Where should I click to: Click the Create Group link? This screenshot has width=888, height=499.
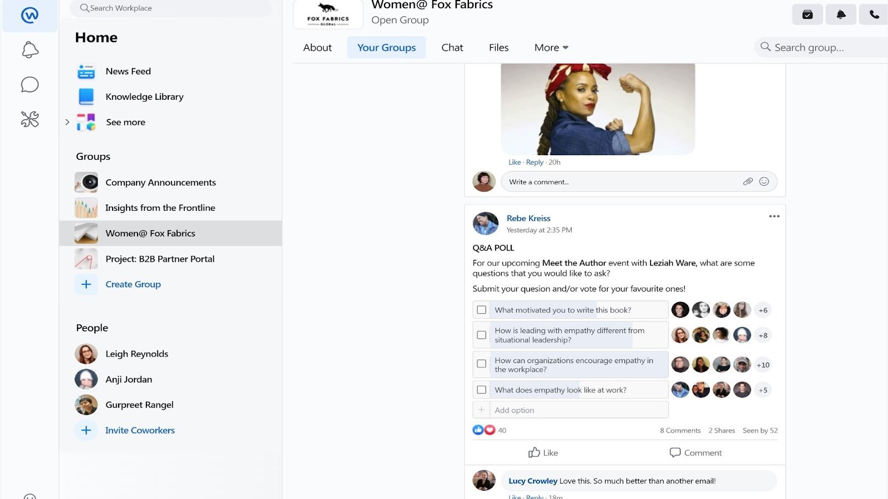pos(133,284)
